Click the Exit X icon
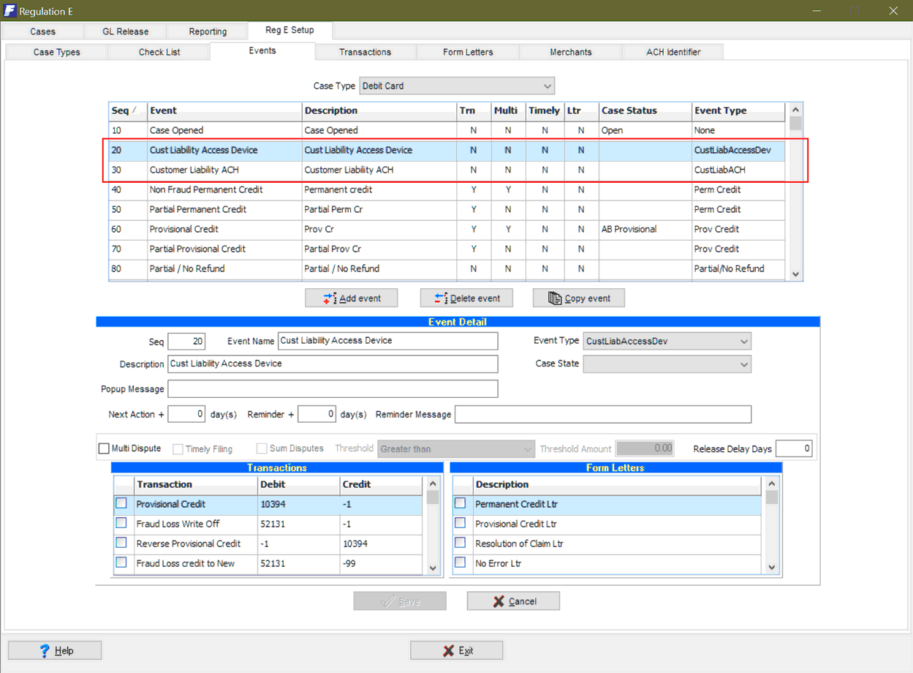The image size is (913, 673). [x=448, y=650]
